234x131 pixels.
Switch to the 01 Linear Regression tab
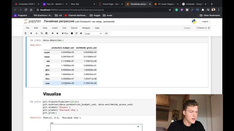click(166, 4)
